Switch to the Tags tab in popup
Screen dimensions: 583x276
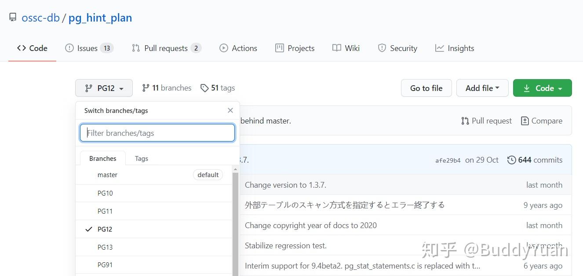[141, 159]
